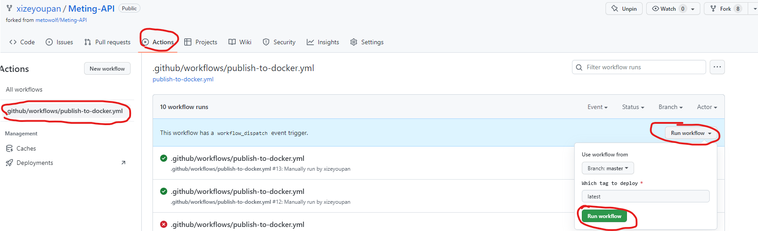Switch to the Wiki tab
This screenshot has height=231, width=758.
pos(240,42)
